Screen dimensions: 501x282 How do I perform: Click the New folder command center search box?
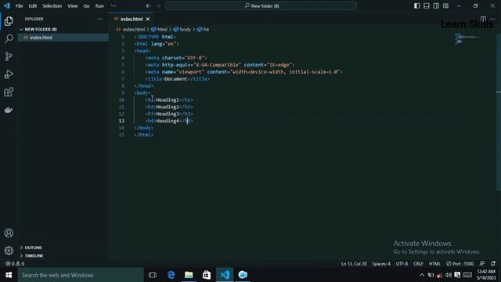coord(261,5)
